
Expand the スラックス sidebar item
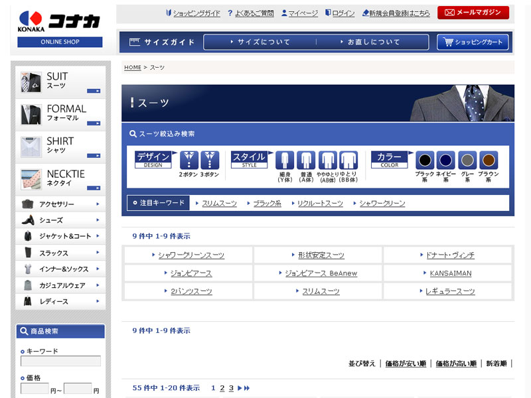coord(60,253)
